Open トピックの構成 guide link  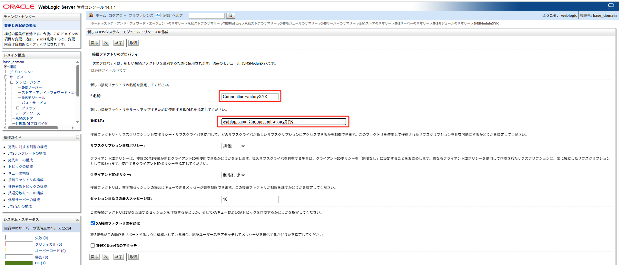(x=20, y=167)
